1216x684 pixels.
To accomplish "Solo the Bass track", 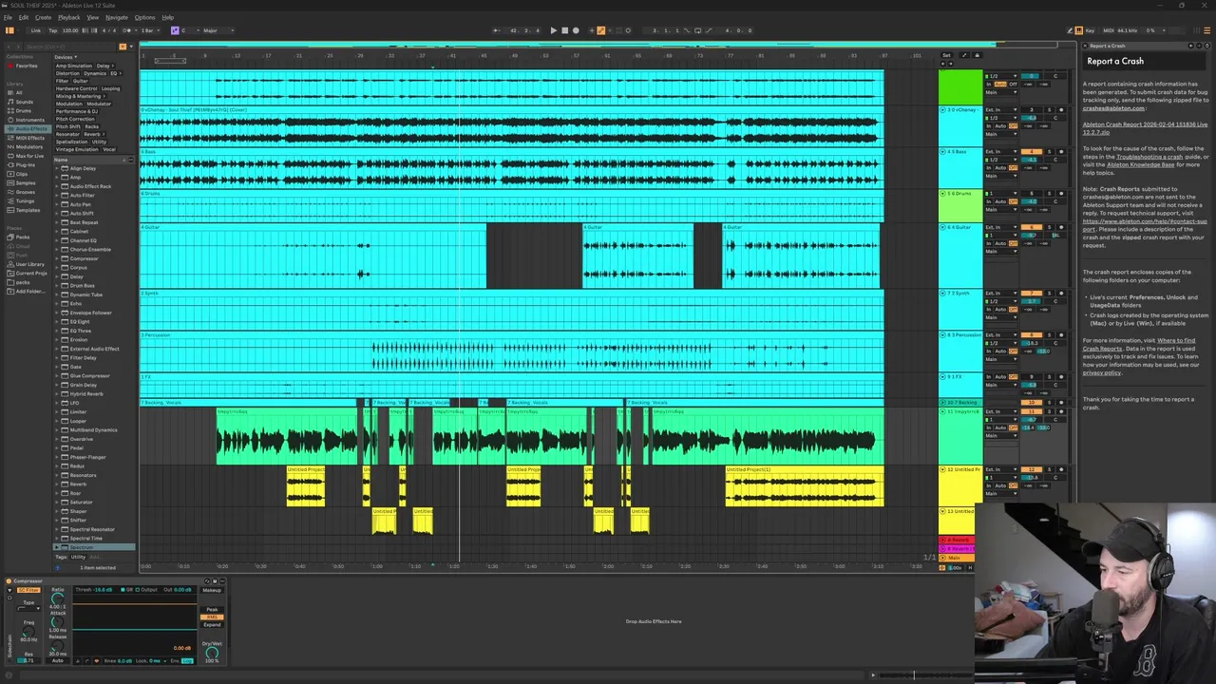I will tap(1050, 152).
